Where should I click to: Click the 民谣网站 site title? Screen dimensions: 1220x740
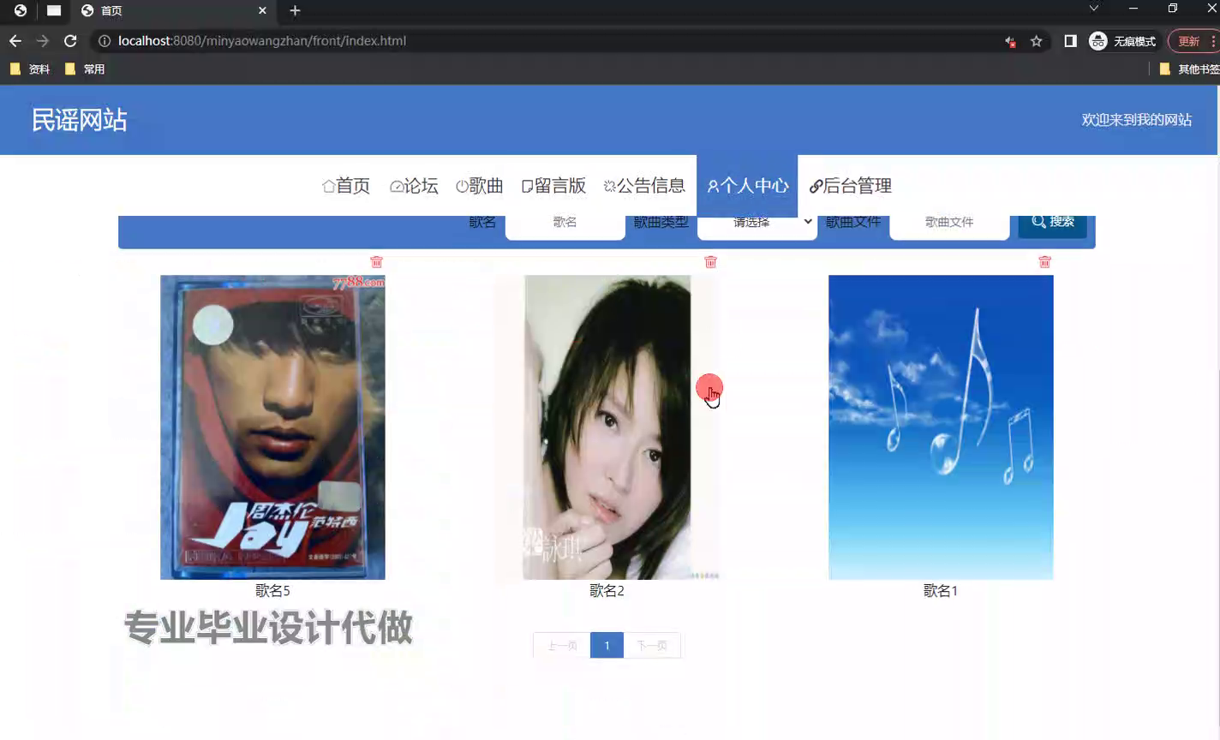(80, 120)
